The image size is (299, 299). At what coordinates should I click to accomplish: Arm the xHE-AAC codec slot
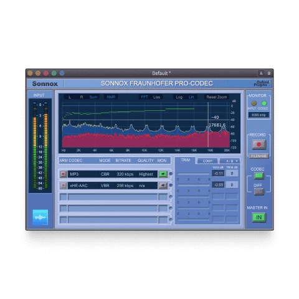pos(63,186)
